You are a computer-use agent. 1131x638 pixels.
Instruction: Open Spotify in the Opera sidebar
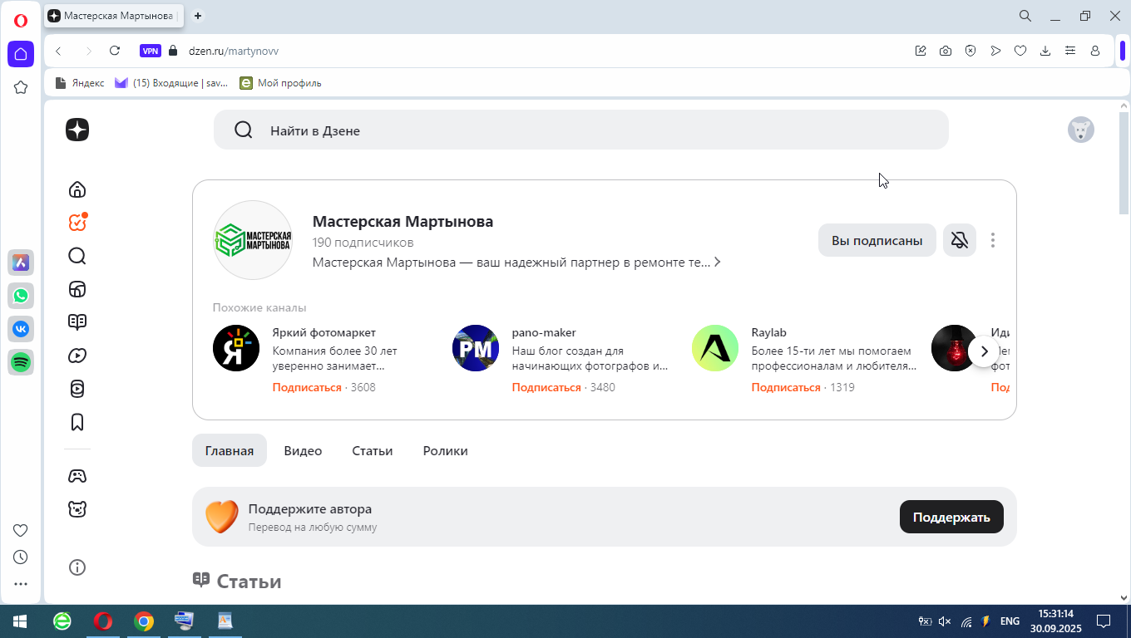(x=21, y=362)
